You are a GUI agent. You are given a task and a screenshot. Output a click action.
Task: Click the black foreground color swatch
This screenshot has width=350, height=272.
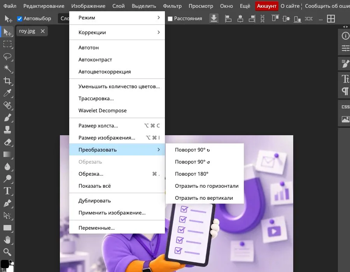click(x=4, y=264)
